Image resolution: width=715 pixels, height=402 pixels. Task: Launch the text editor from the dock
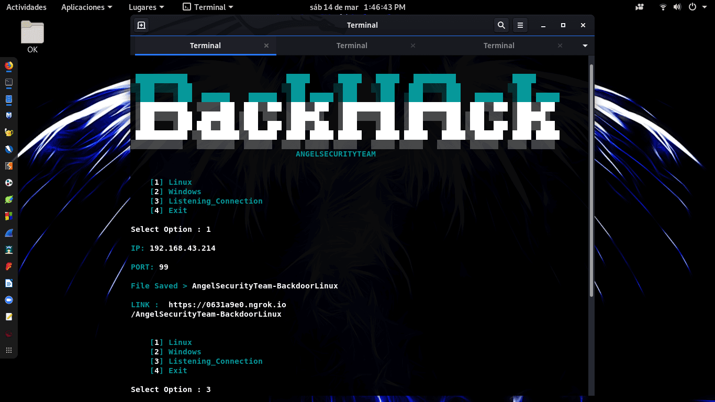click(8, 317)
